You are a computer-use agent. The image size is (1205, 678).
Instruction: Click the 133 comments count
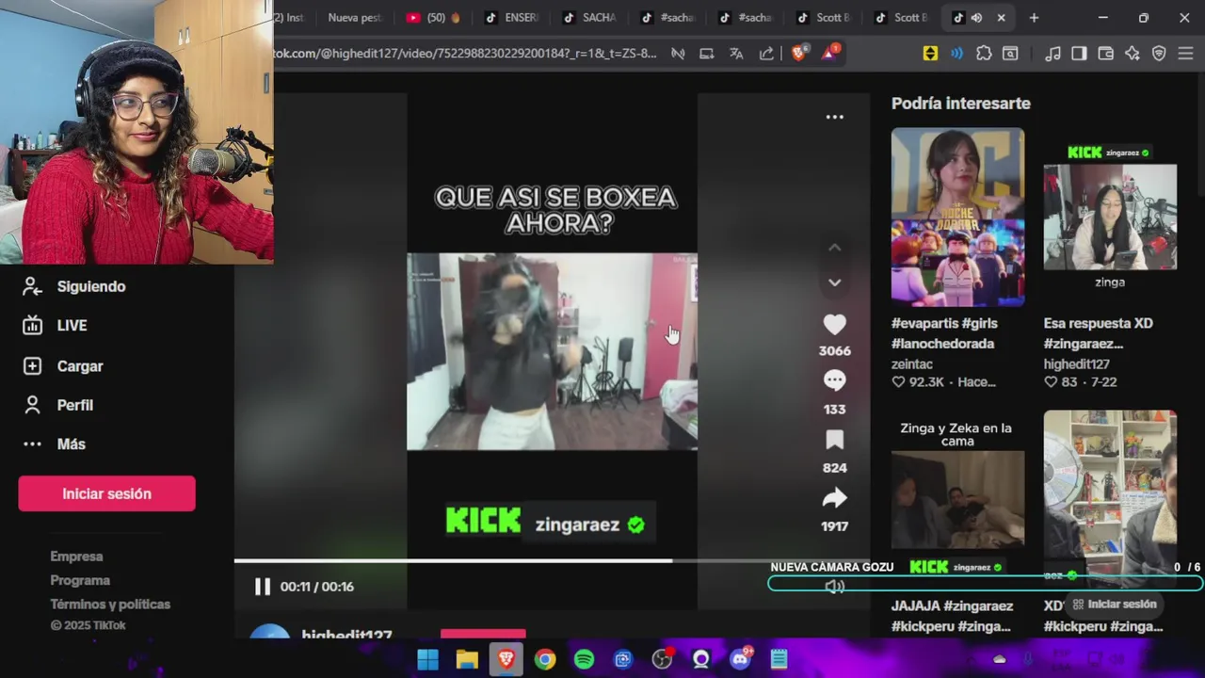point(834,409)
